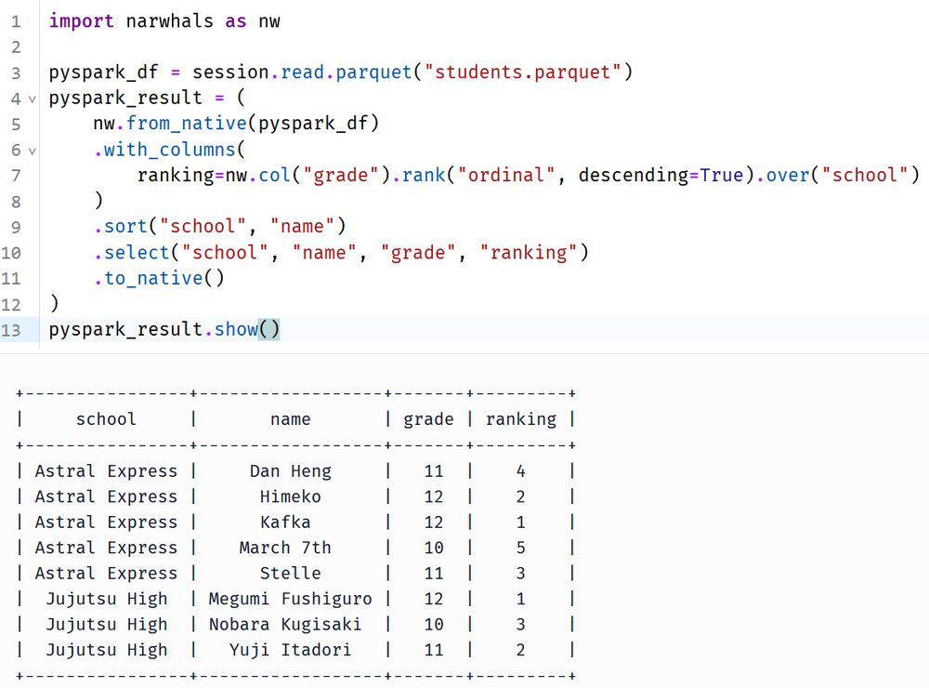This screenshot has height=688, width=929.
Task: Click the .to_native() call
Action: pos(159,278)
